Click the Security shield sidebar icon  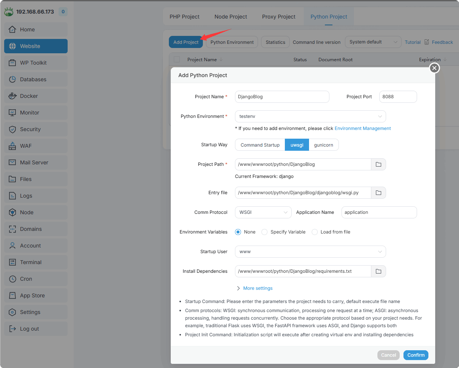pos(13,129)
